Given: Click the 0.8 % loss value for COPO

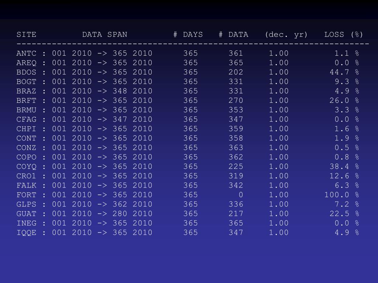Looking at the screenshot, I should pyautogui.click(x=347, y=157).
